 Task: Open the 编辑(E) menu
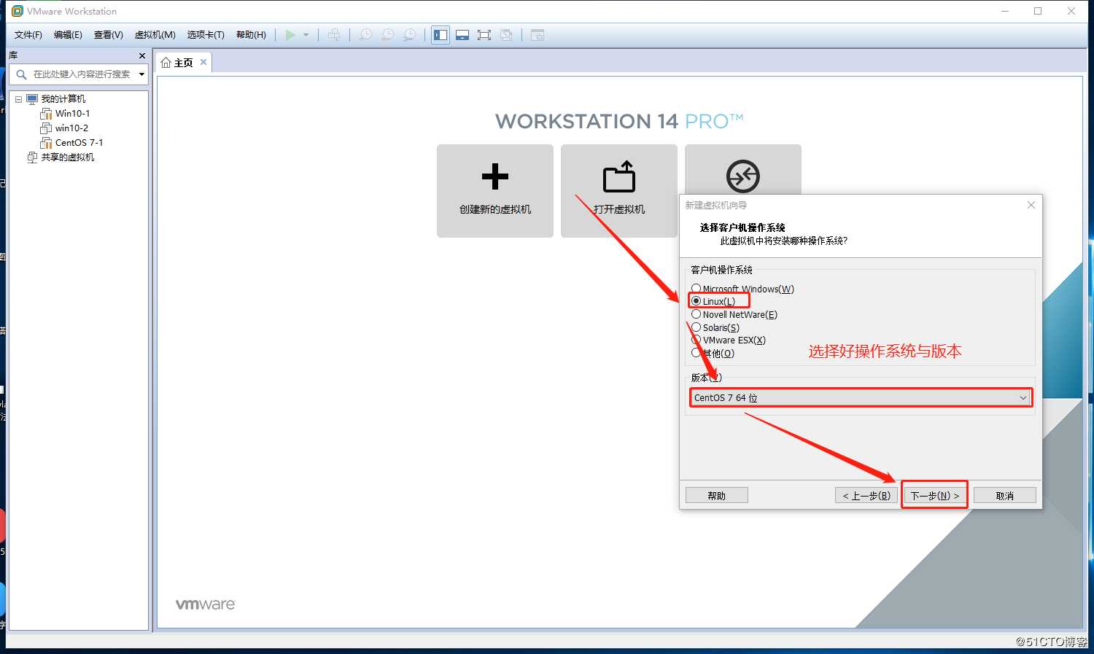coord(68,35)
